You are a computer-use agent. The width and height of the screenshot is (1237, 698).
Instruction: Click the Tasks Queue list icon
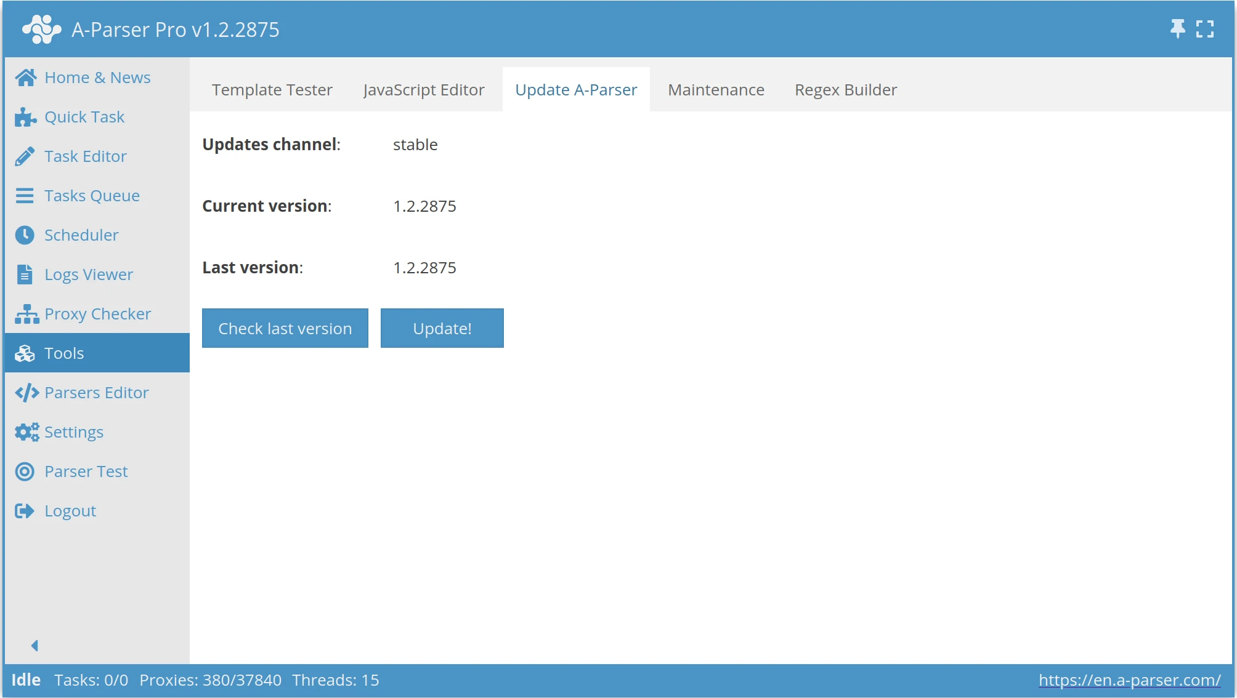(x=25, y=195)
